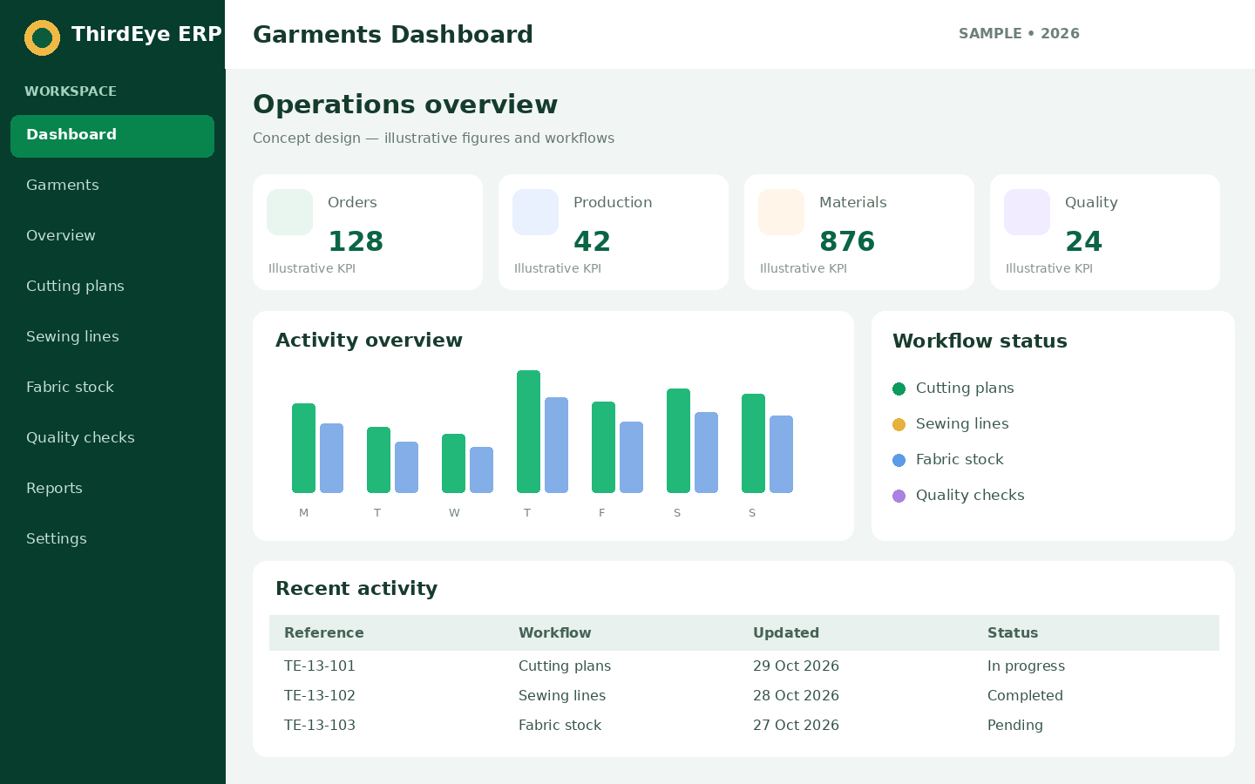Click the orange Materials card icon
The width and height of the screenshot is (1255, 784).
tap(781, 212)
